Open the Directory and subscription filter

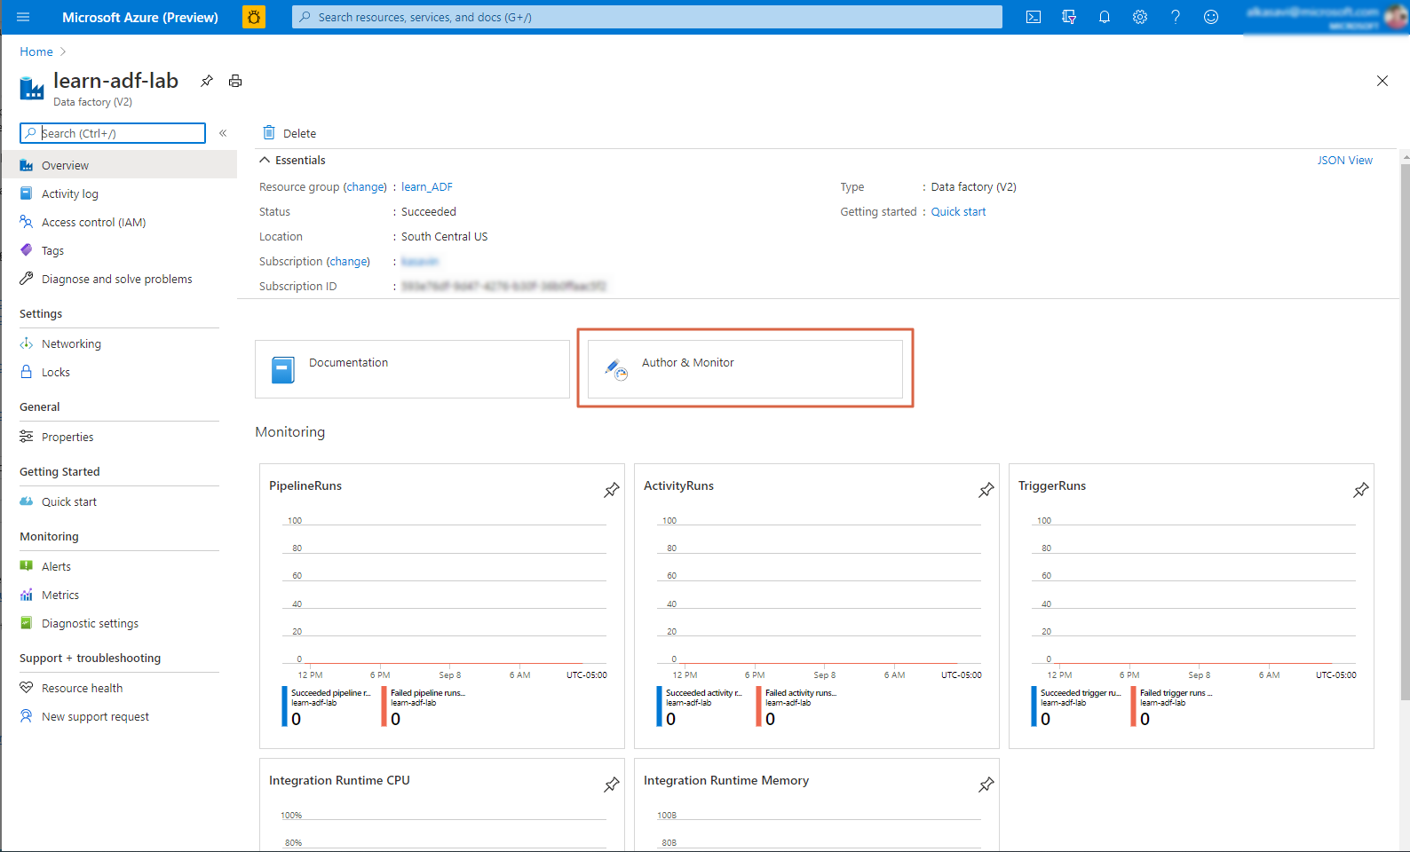pos(1069,17)
